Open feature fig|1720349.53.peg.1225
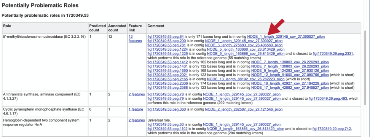The width and height of the screenshot is (370, 137). click(167, 54)
